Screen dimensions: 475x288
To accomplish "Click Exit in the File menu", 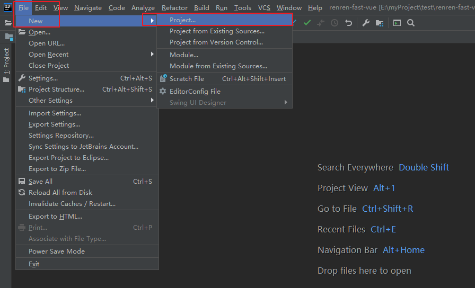I will 87,264.
